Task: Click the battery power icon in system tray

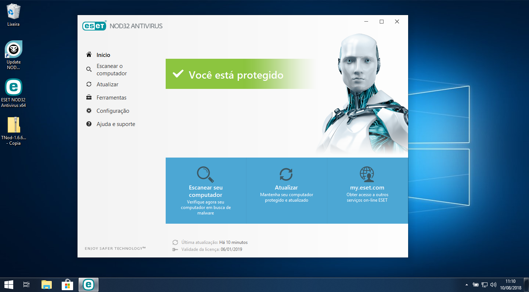Action: point(476,285)
